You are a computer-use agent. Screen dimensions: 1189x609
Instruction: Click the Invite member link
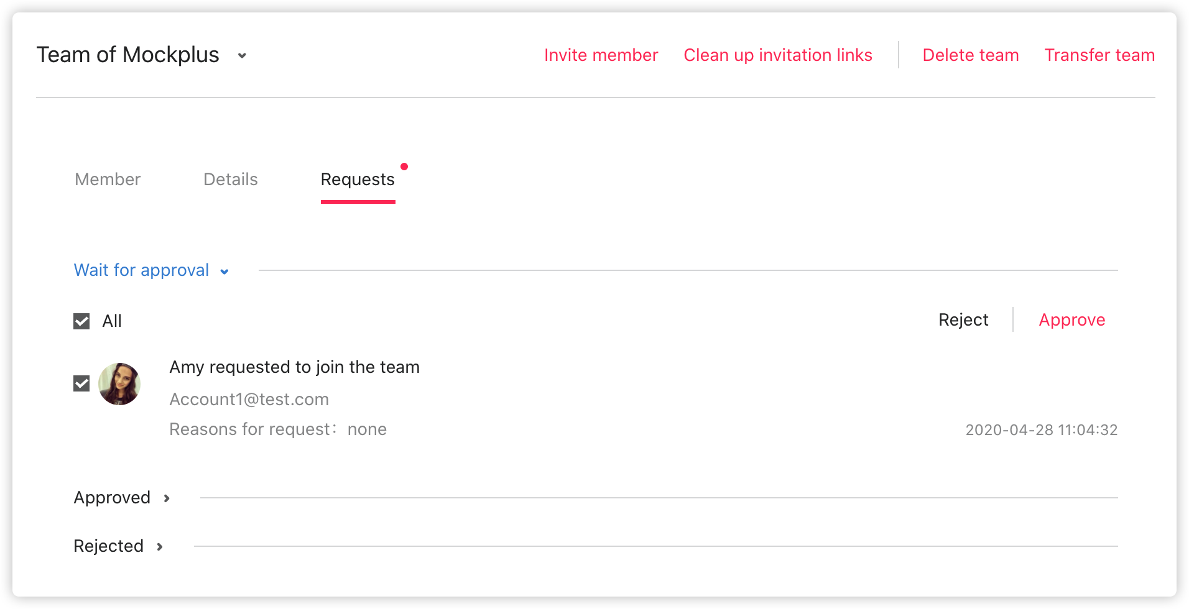click(x=601, y=55)
